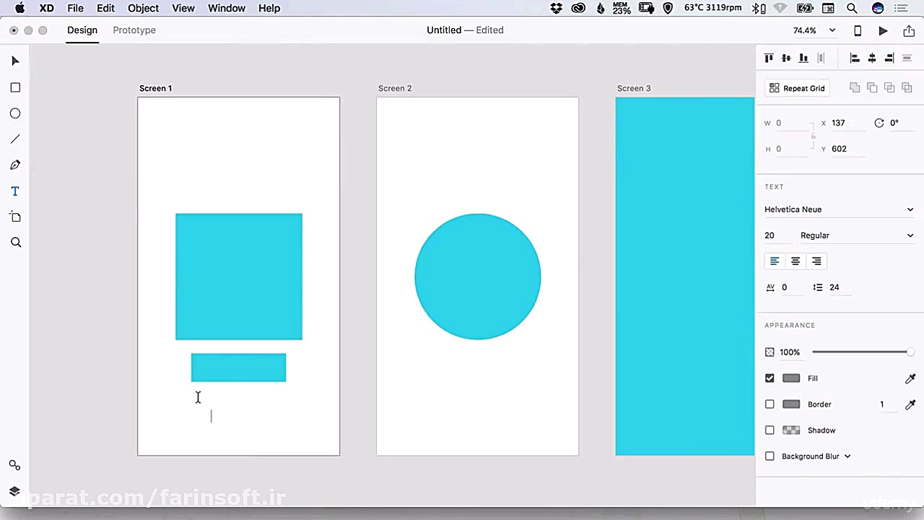This screenshot has height=520, width=924.
Task: Click the Fill color swatch
Action: coord(791,378)
